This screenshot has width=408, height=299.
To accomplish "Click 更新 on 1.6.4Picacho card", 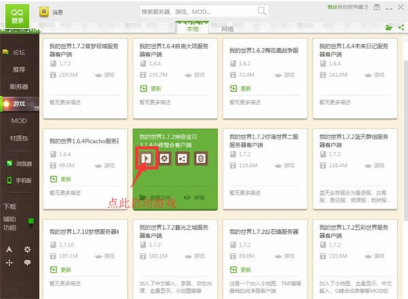I will 61,179.
